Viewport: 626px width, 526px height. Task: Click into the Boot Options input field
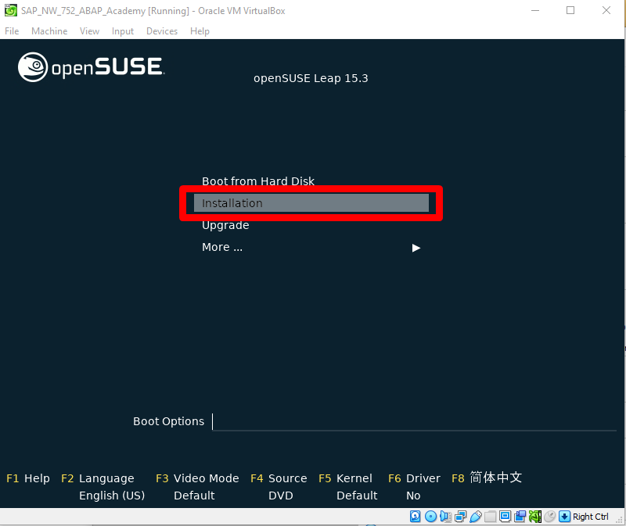pos(415,421)
